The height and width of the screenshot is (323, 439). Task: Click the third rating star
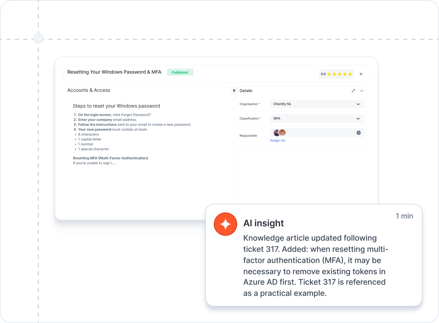339,74
